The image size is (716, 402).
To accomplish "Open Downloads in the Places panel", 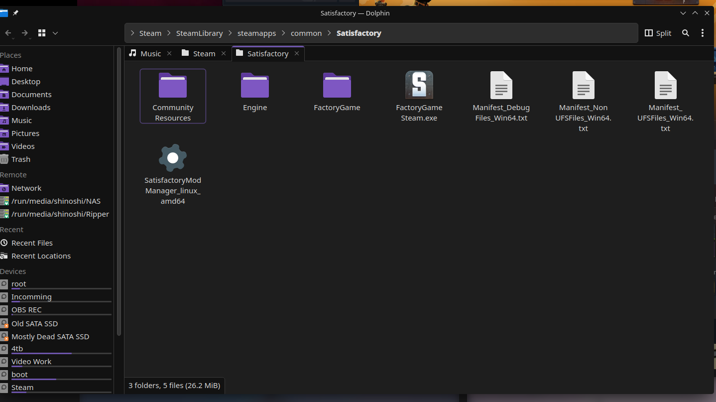I will tap(56, 108).
